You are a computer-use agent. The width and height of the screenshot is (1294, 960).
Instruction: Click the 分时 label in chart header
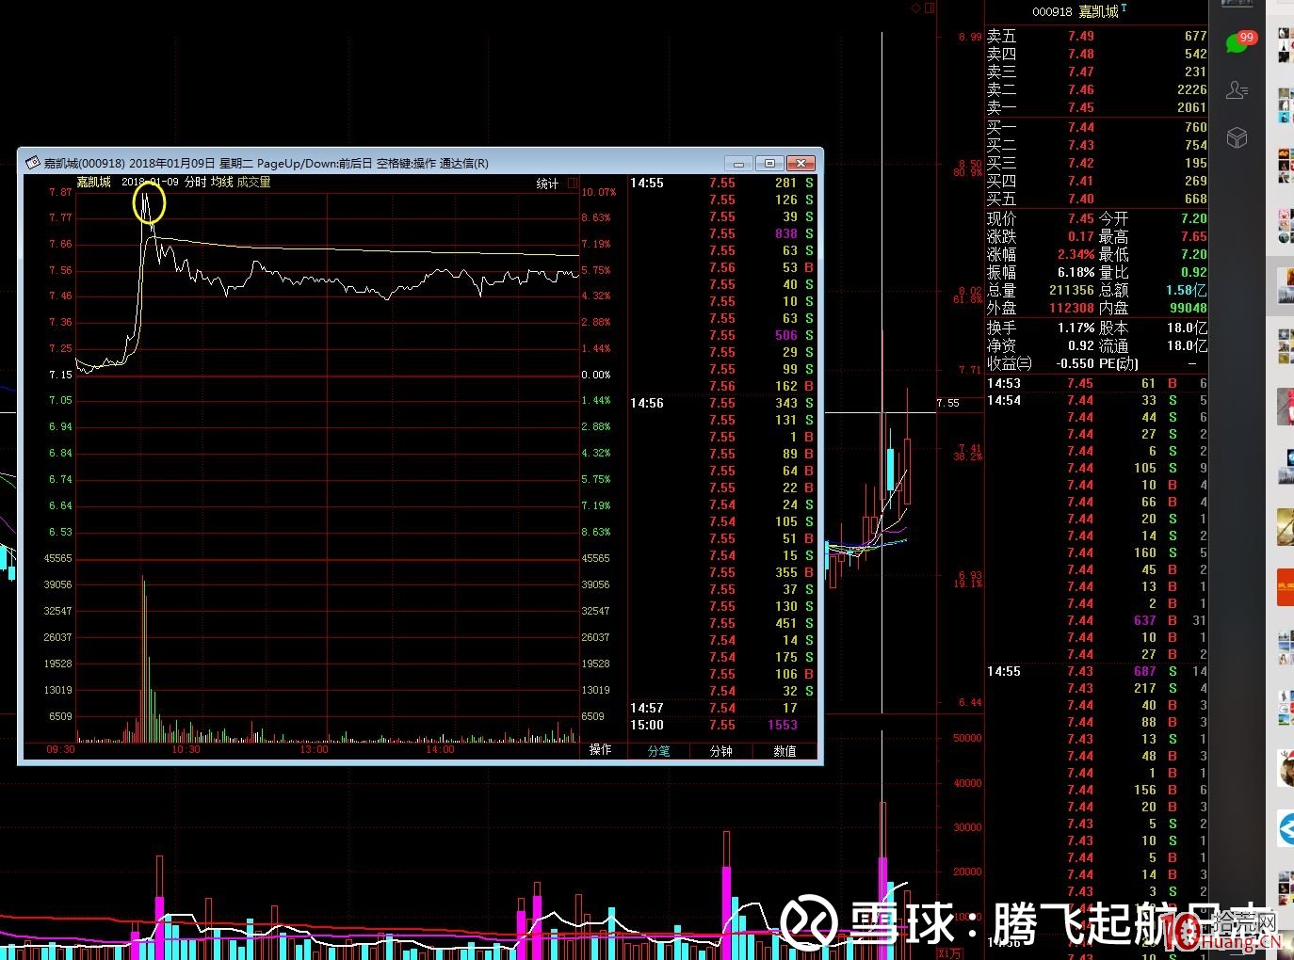[x=195, y=182]
